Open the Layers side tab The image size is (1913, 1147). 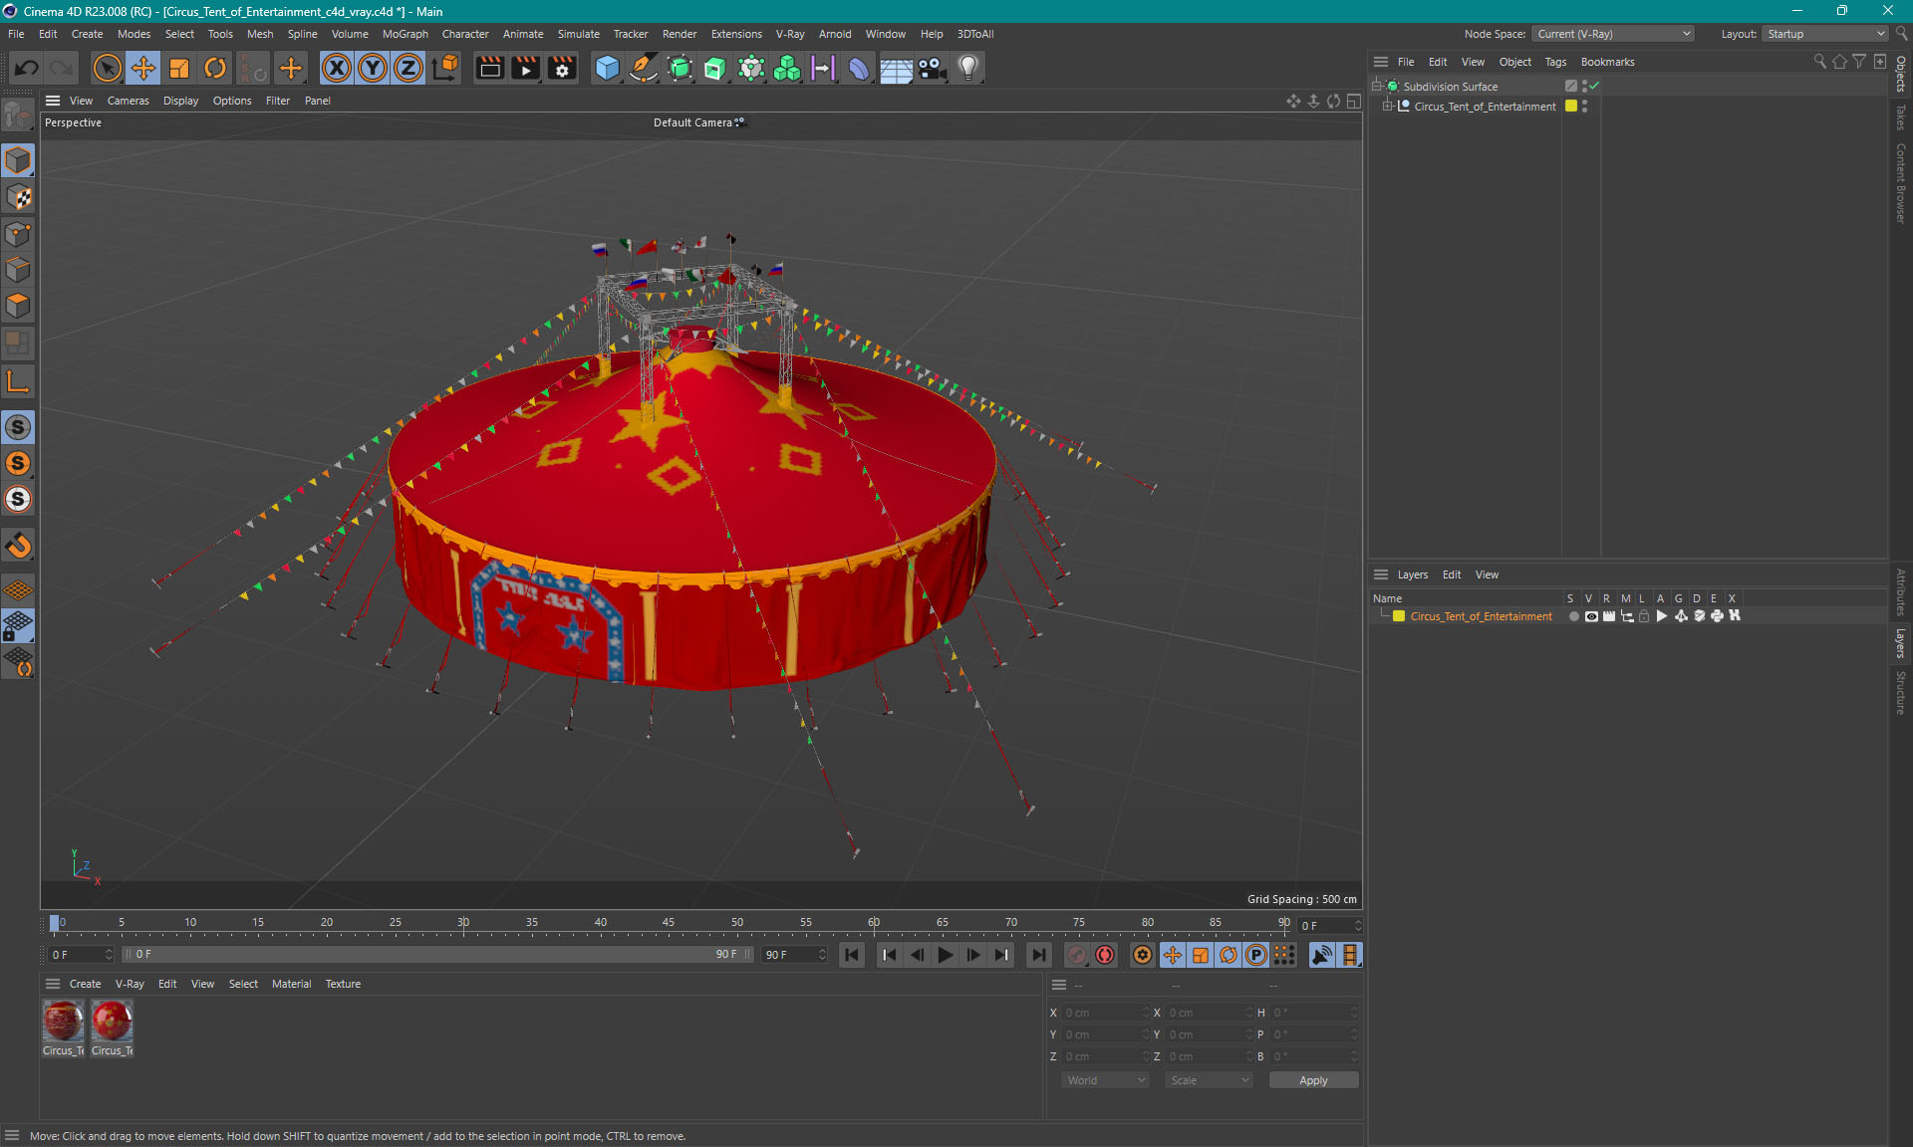1901,643
